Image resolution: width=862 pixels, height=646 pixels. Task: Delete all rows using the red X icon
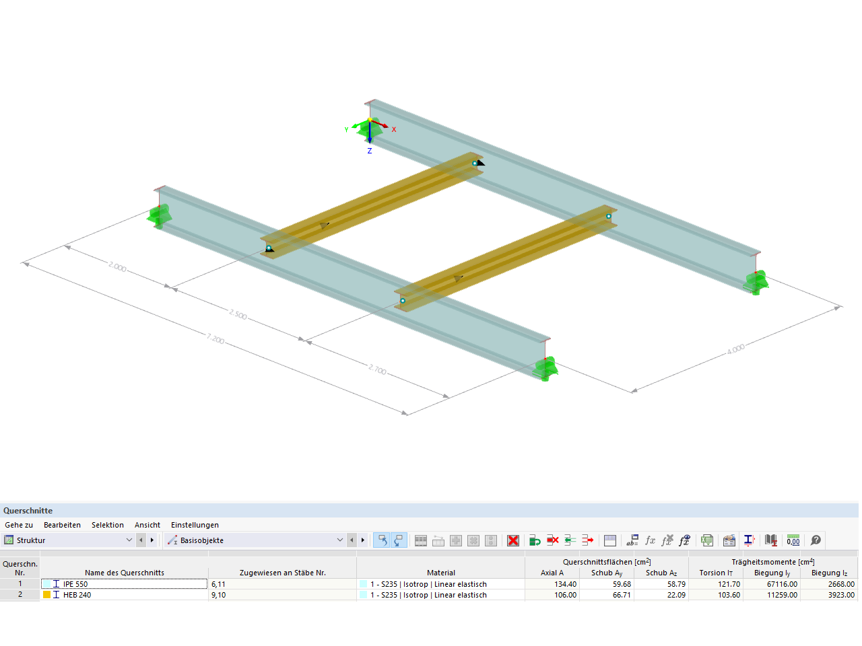pos(513,540)
